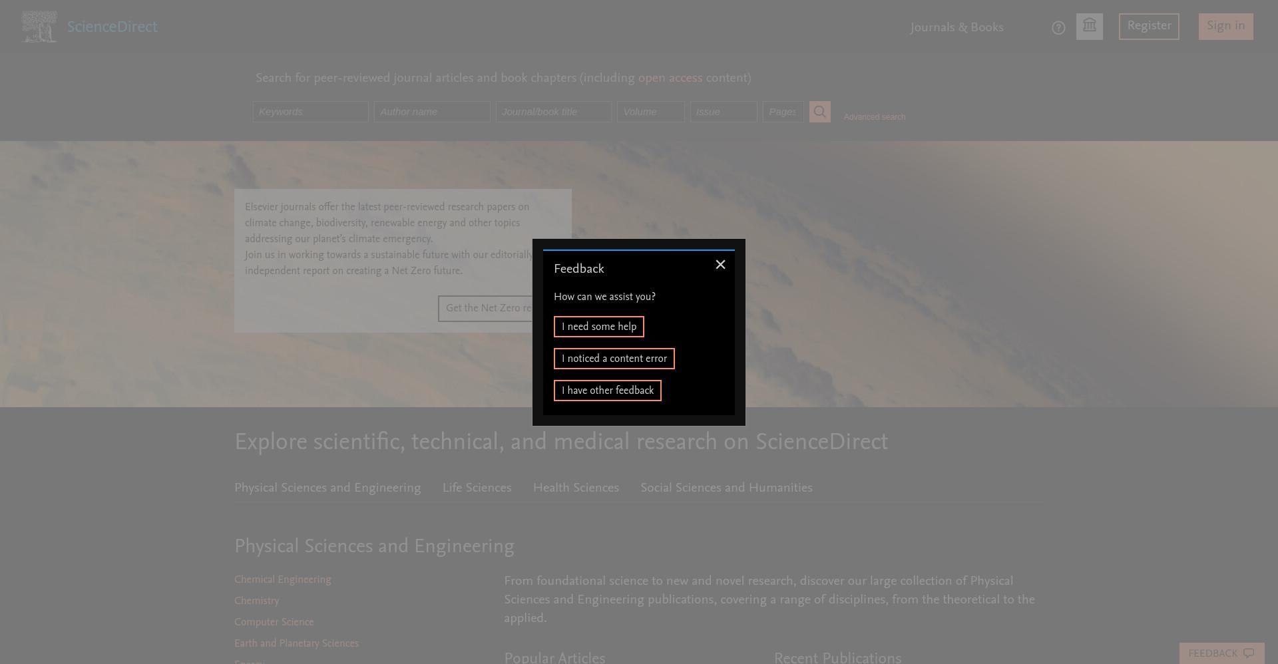Viewport: 1278px width, 664px height.
Task: Choose 'I have other feedback'
Action: 608,391
